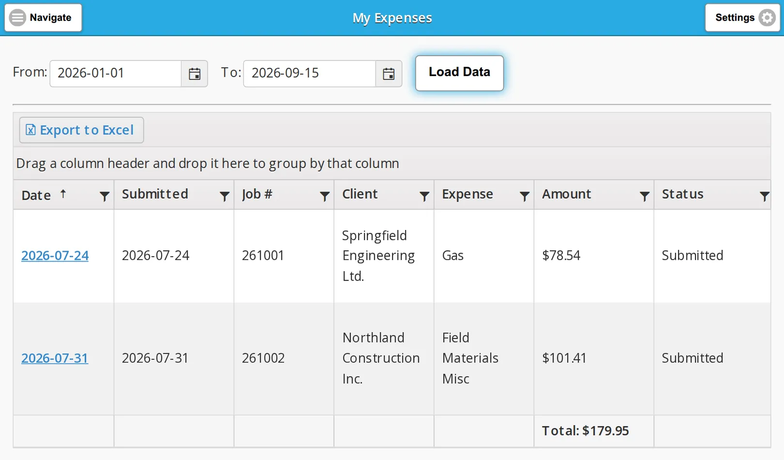Click the Submitted status for job 261002
This screenshot has height=460, width=784.
click(x=712, y=359)
